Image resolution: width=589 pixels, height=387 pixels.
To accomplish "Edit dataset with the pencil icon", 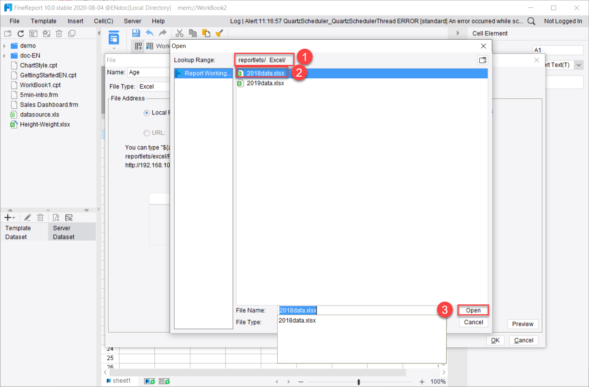I will (x=28, y=217).
